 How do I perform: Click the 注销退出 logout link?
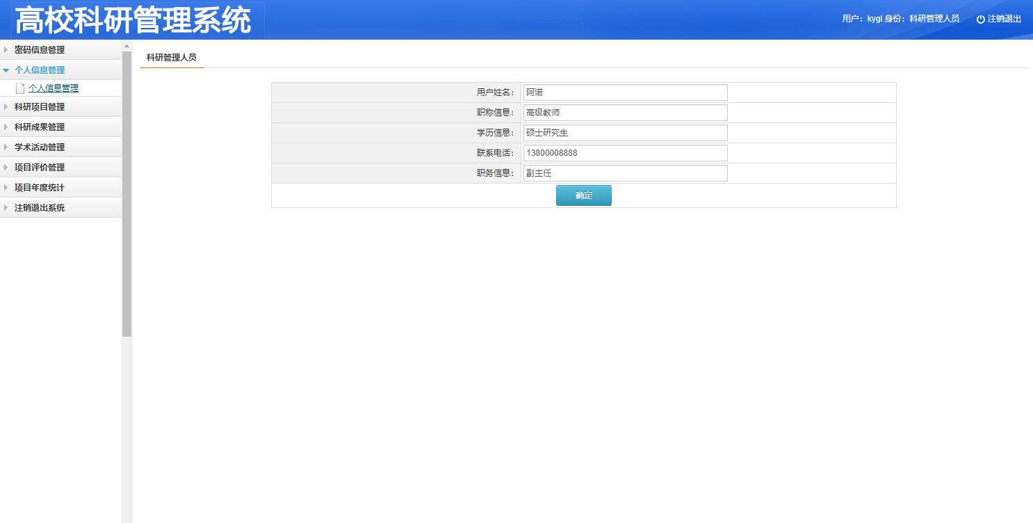click(1004, 19)
